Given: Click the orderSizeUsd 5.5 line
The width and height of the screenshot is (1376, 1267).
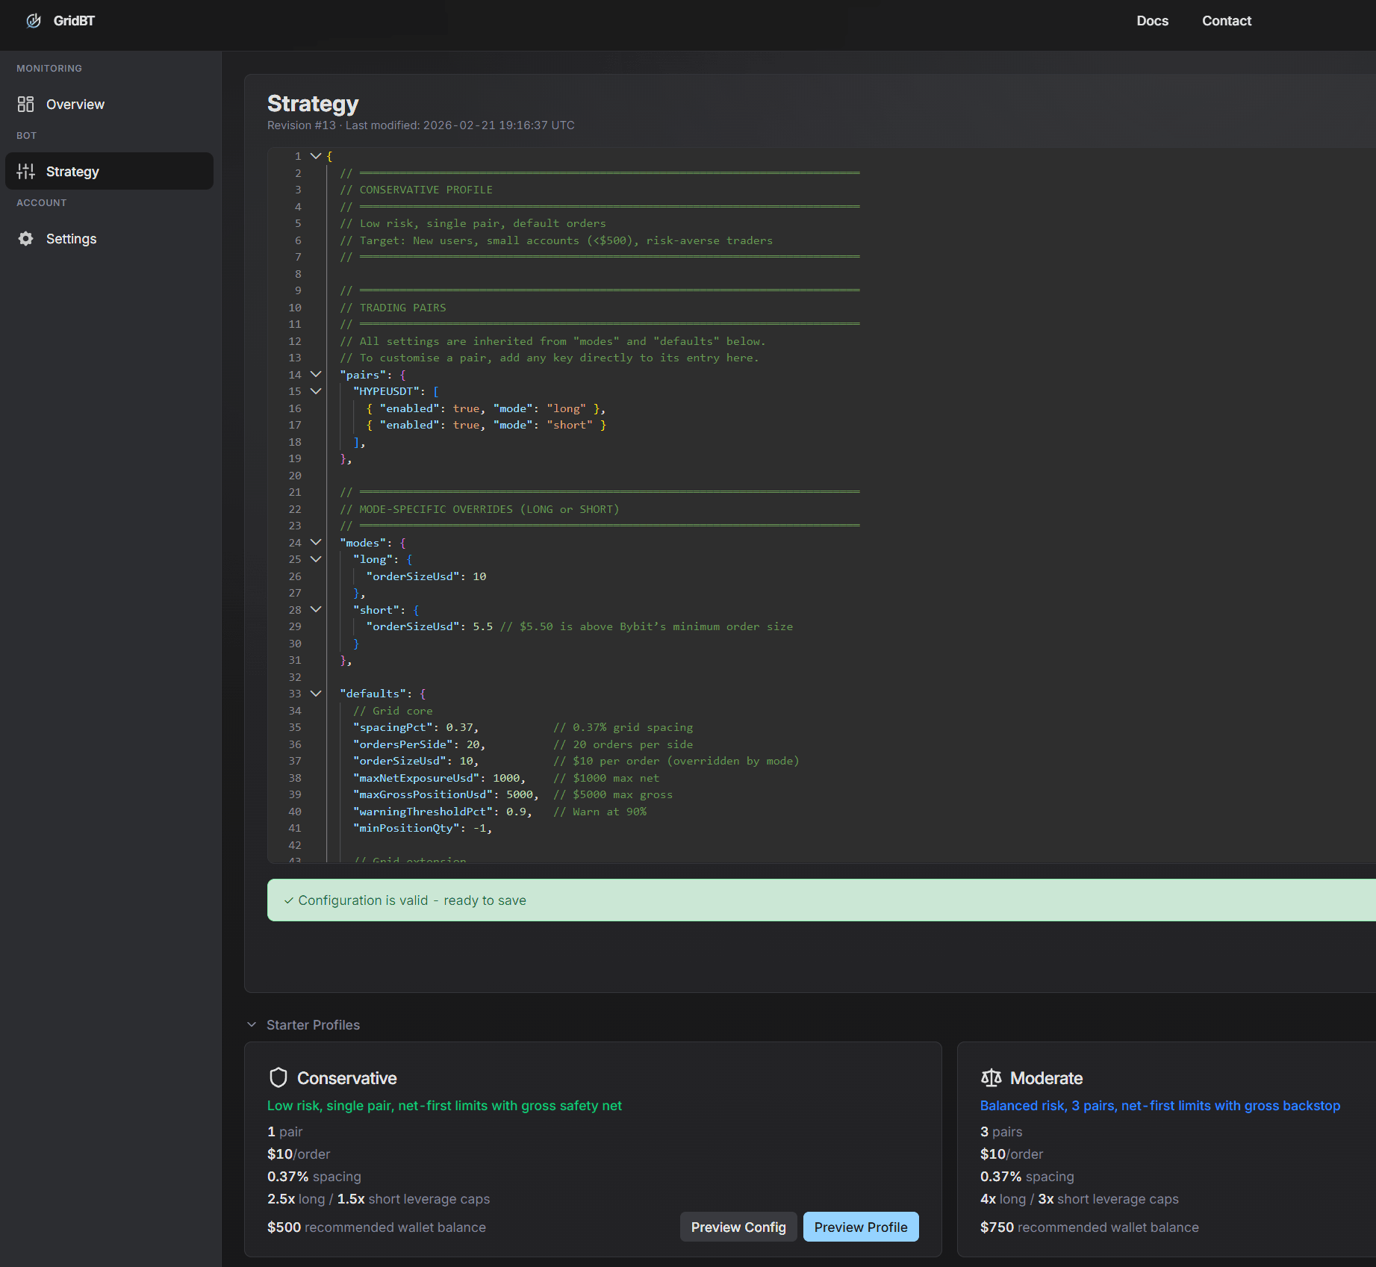Looking at the screenshot, I should 579,626.
